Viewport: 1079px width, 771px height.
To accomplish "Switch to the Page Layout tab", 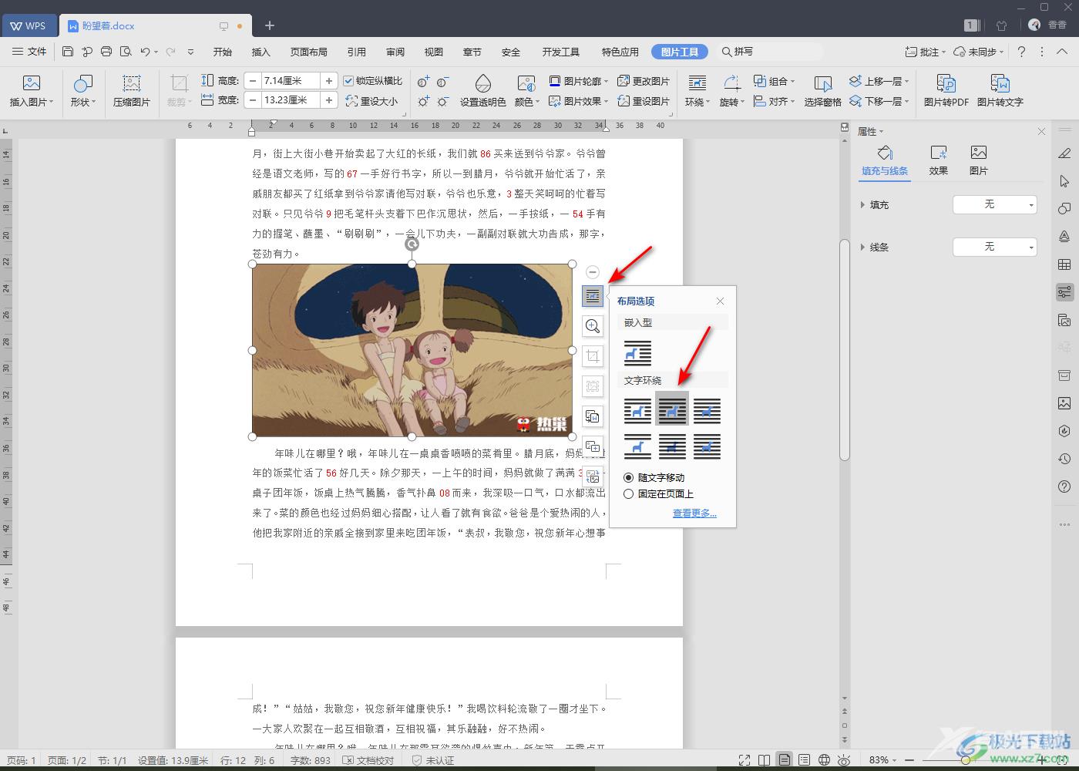I will point(309,52).
